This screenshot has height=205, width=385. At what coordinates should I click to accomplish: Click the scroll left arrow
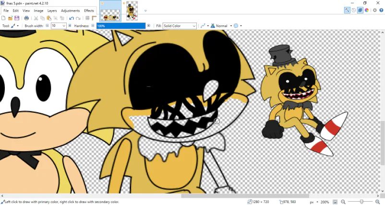click(x=2, y=196)
